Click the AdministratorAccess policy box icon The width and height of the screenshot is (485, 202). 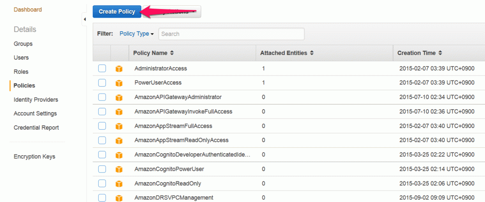[x=119, y=69]
